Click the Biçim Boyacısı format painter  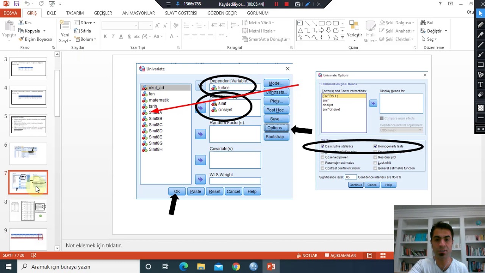[x=35, y=39]
